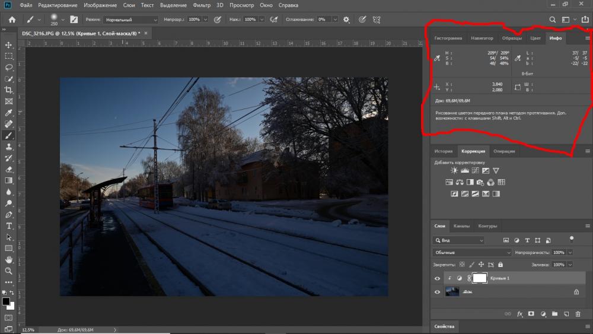Screen dimensions: 593x334
Task: Open the Фильтр menu
Action: click(202, 5)
